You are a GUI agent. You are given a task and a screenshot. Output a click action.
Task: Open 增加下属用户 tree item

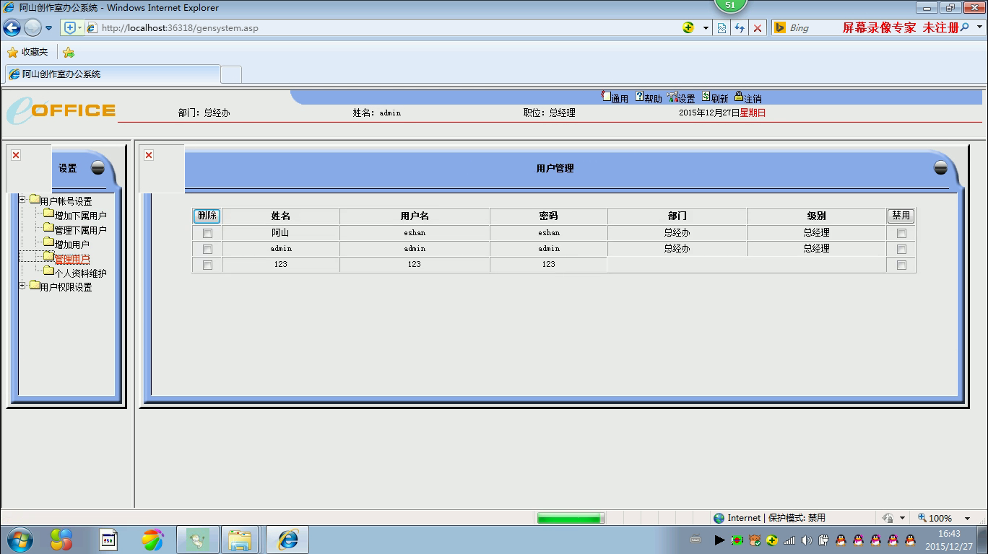74,215
